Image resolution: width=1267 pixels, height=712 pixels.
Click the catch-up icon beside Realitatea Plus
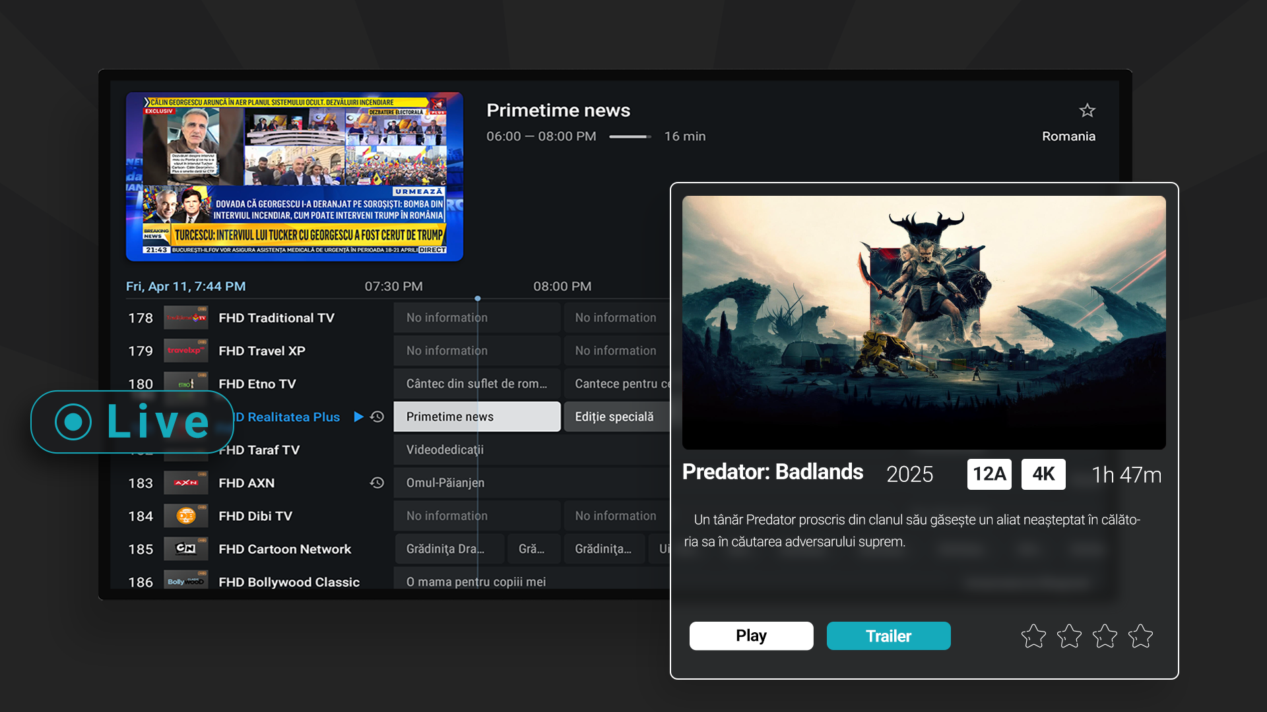pyautogui.click(x=377, y=417)
